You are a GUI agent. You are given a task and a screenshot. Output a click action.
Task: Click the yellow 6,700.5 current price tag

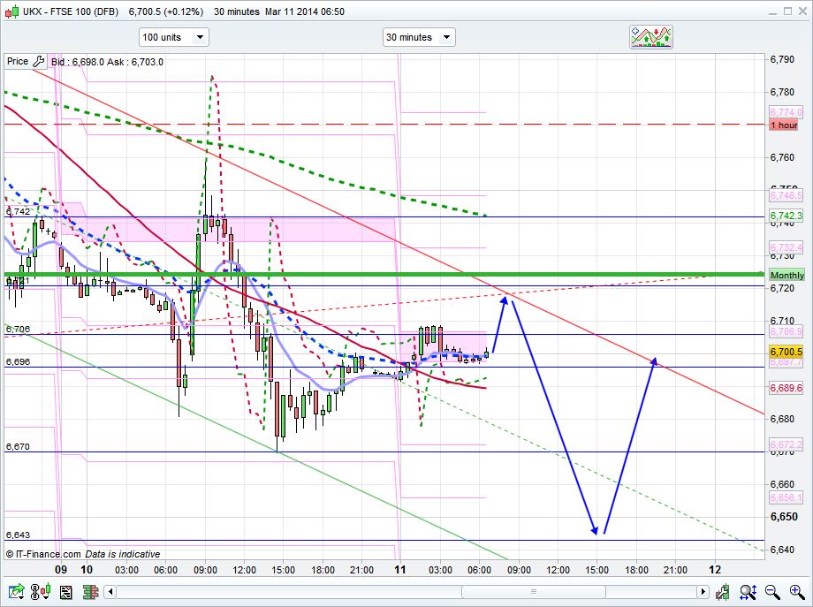tap(785, 352)
